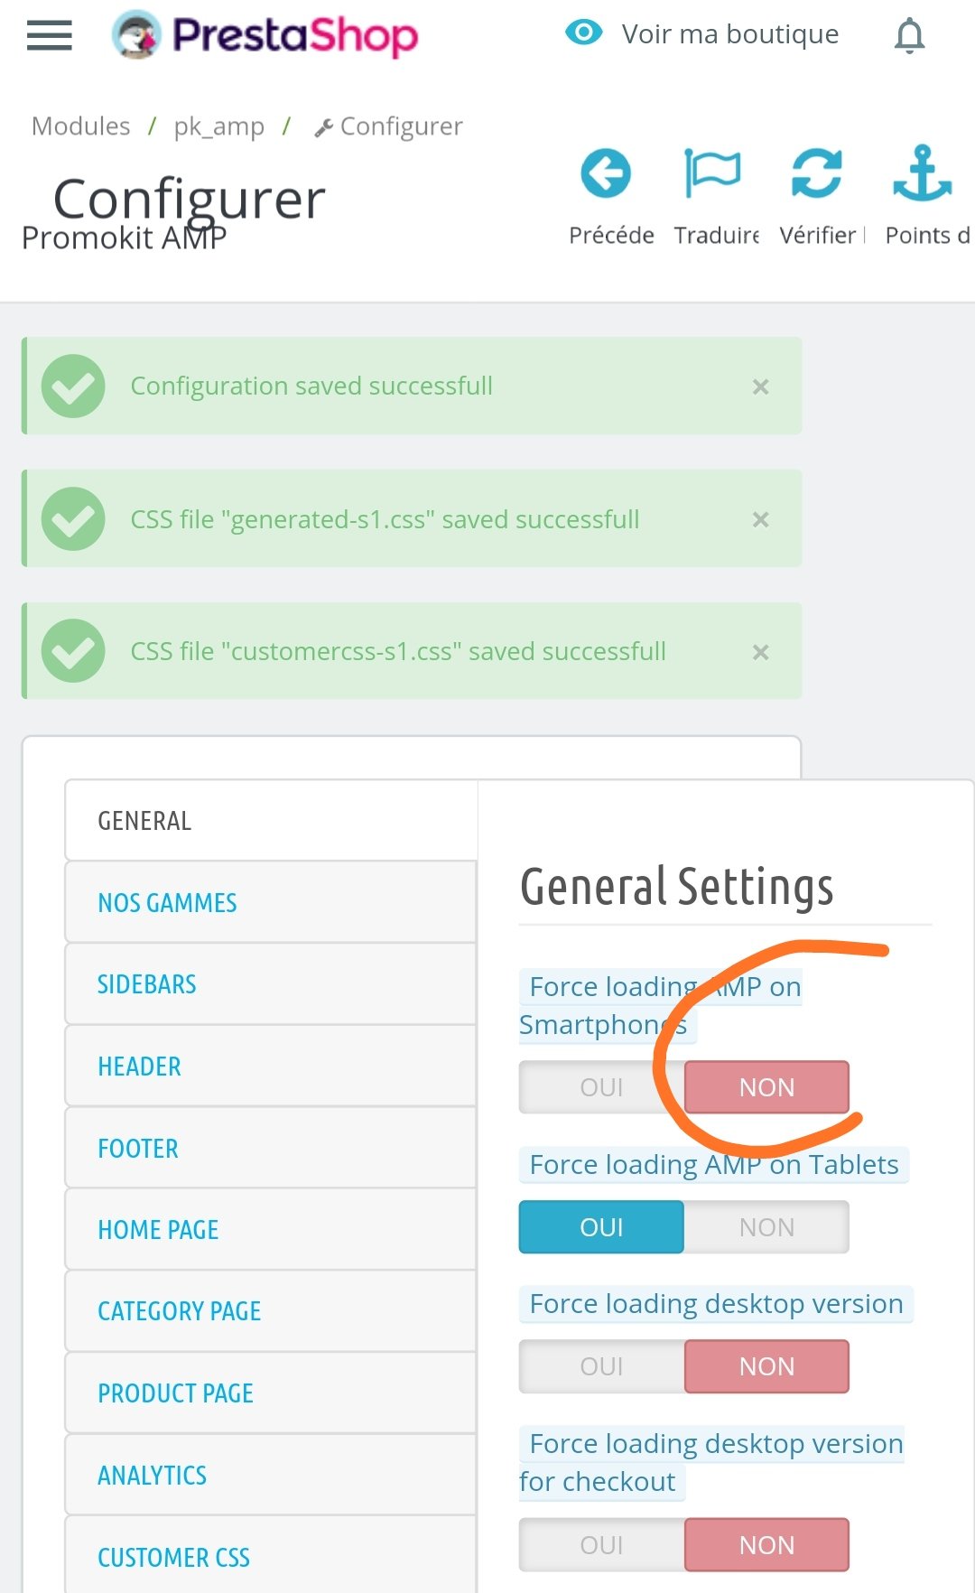975x1593 pixels.
Task: Click the PrestaShop logo
Action: point(265,35)
